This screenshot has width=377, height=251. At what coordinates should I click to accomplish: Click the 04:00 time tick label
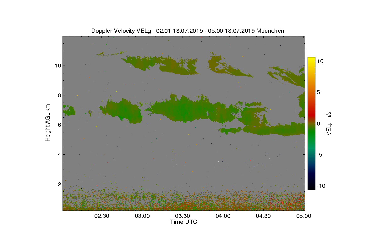click(x=223, y=216)
